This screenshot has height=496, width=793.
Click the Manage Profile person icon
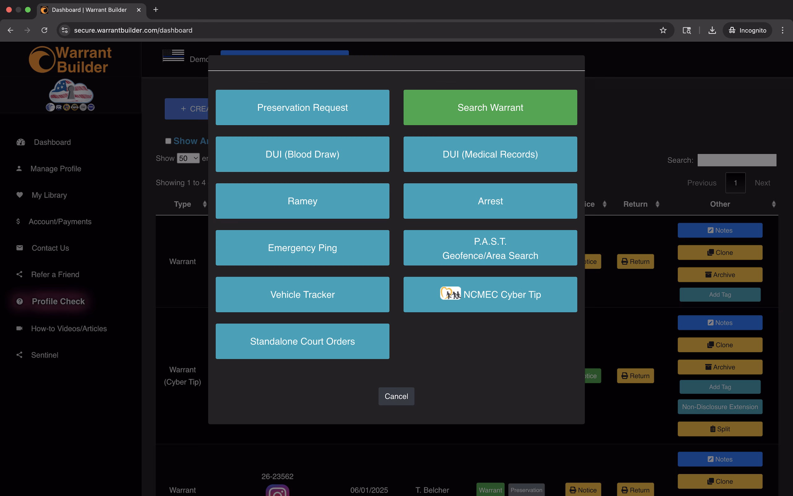point(19,169)
